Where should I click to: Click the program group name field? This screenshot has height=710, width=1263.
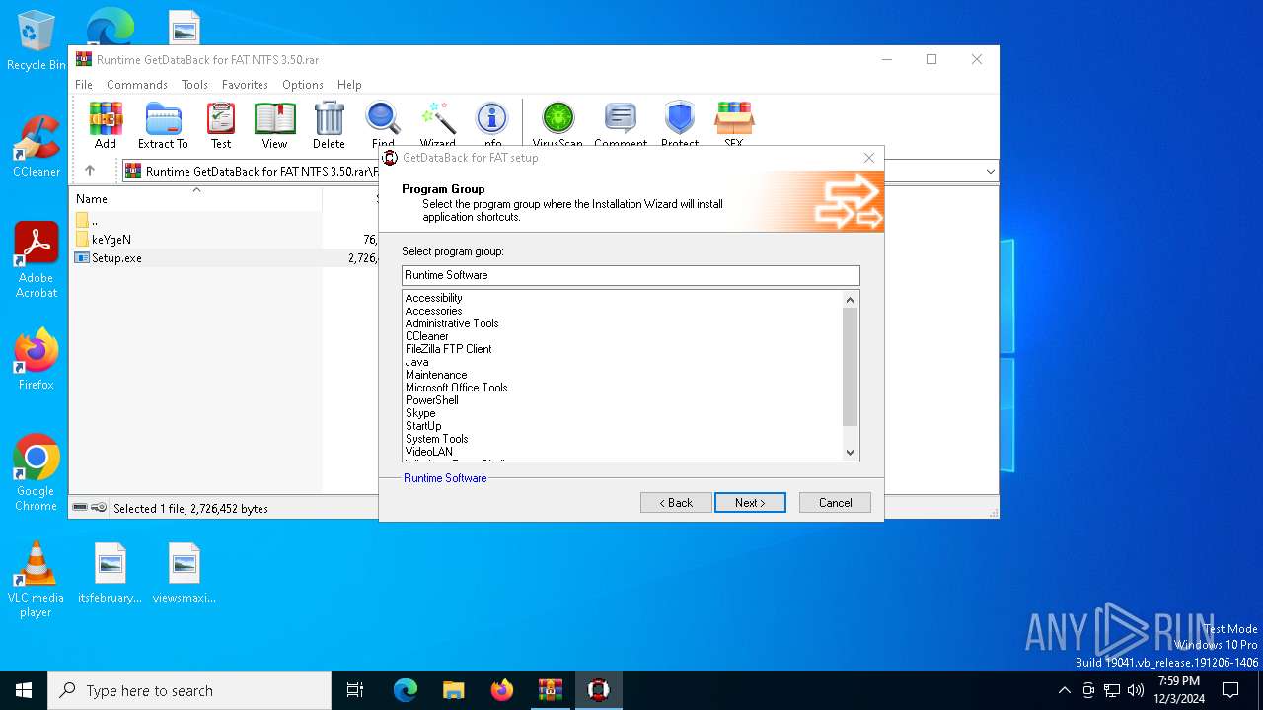tap(631, 275)
